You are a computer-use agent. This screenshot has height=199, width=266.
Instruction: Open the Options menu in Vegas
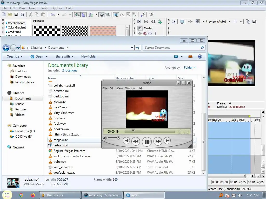57,8
